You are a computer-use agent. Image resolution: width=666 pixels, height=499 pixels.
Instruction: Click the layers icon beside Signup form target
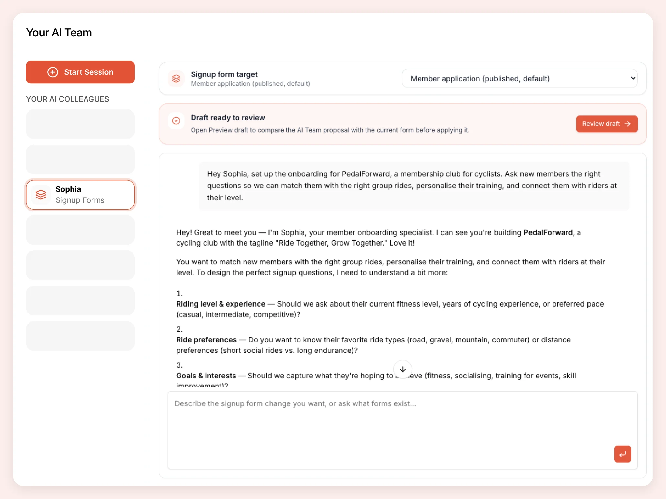pyautogui.click(x=176, y=78)
